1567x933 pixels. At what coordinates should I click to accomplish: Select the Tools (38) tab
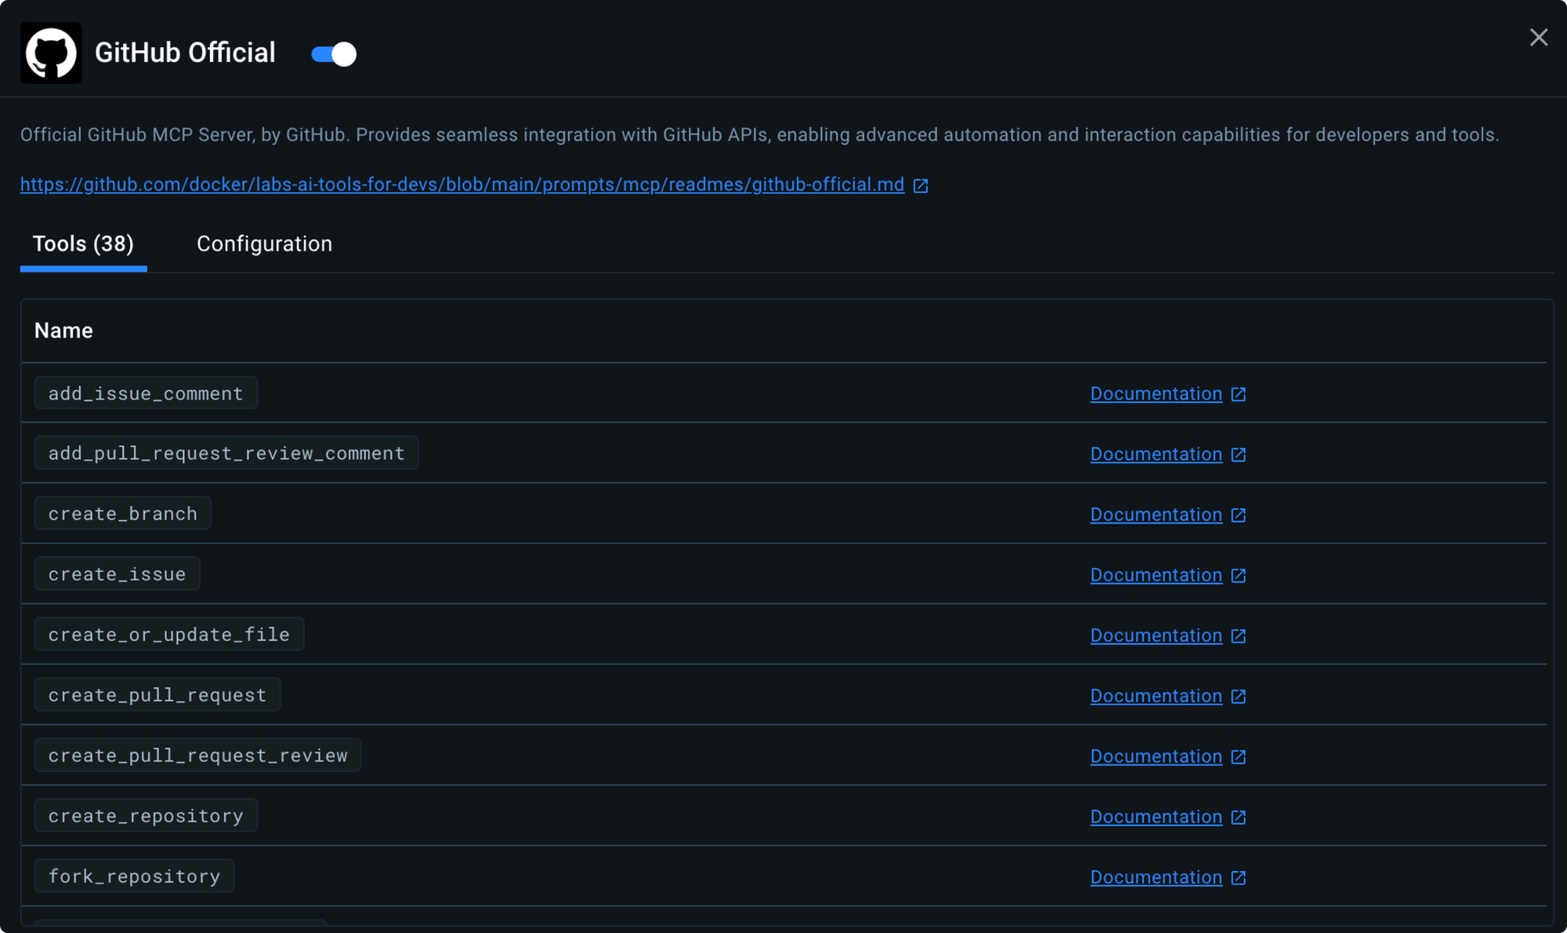click(x=83, y=244)
